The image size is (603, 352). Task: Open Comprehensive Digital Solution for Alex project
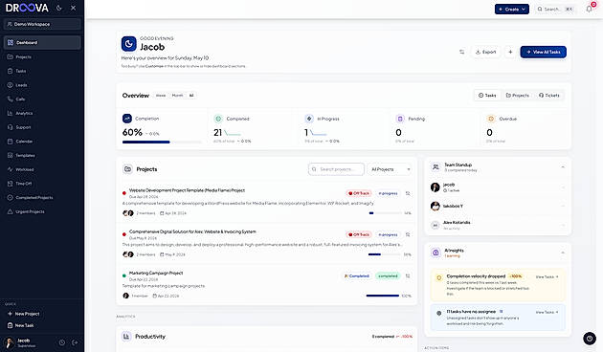click(x=192, y=231)
